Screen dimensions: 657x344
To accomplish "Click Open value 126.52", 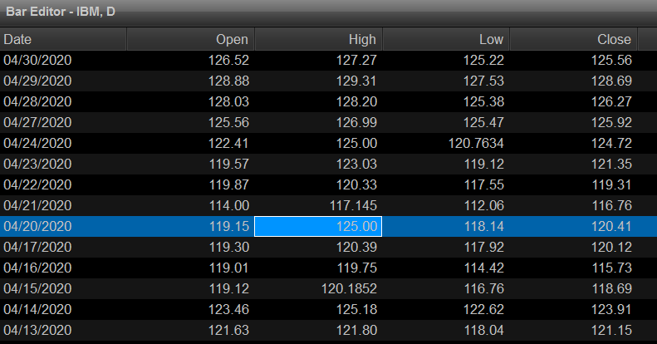I will tap(228, 61).
